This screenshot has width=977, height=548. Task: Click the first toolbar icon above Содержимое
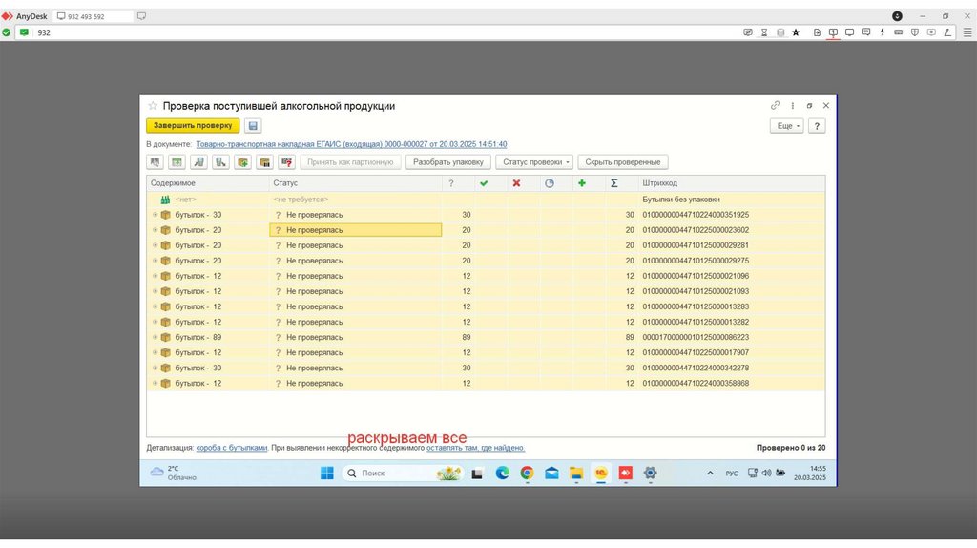[155, 162]
